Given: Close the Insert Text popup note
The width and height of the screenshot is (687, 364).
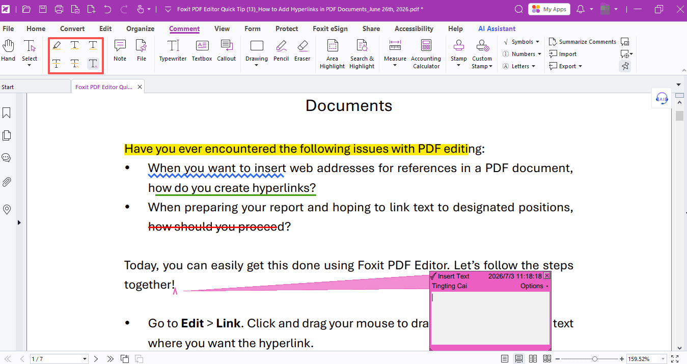Looking at the screenshot, I should coord(547,276).
